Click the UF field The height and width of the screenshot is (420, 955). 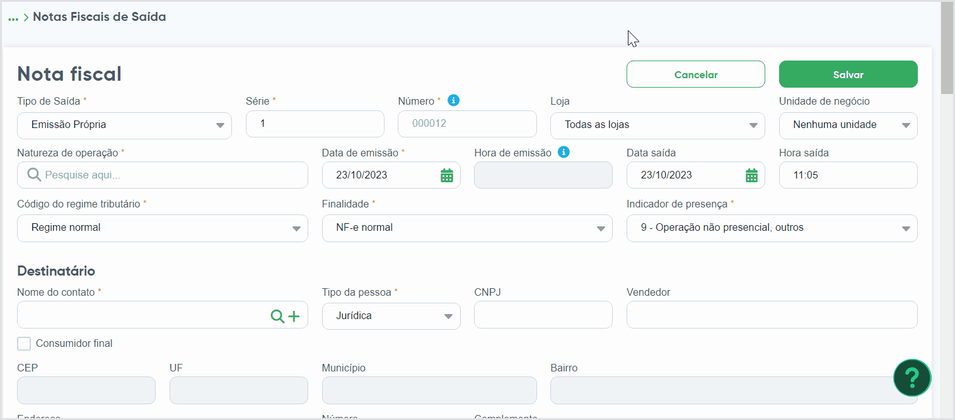coord(239,390)
